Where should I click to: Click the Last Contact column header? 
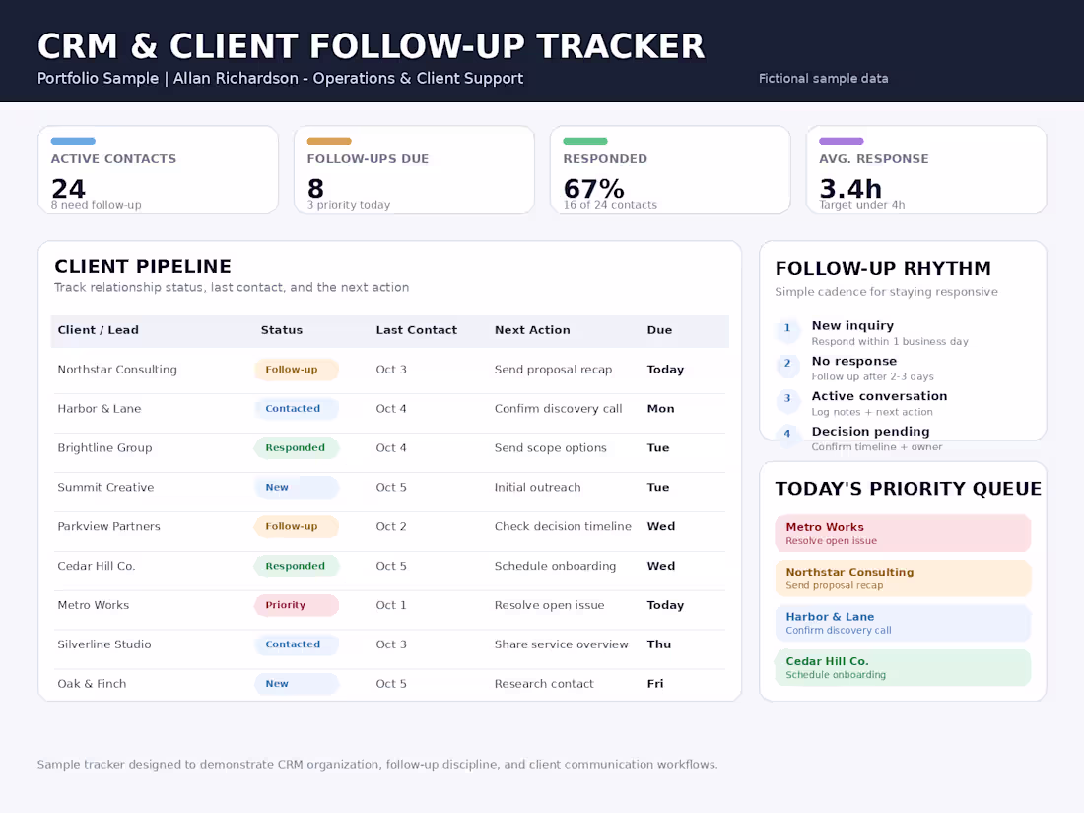click(416, 330)
